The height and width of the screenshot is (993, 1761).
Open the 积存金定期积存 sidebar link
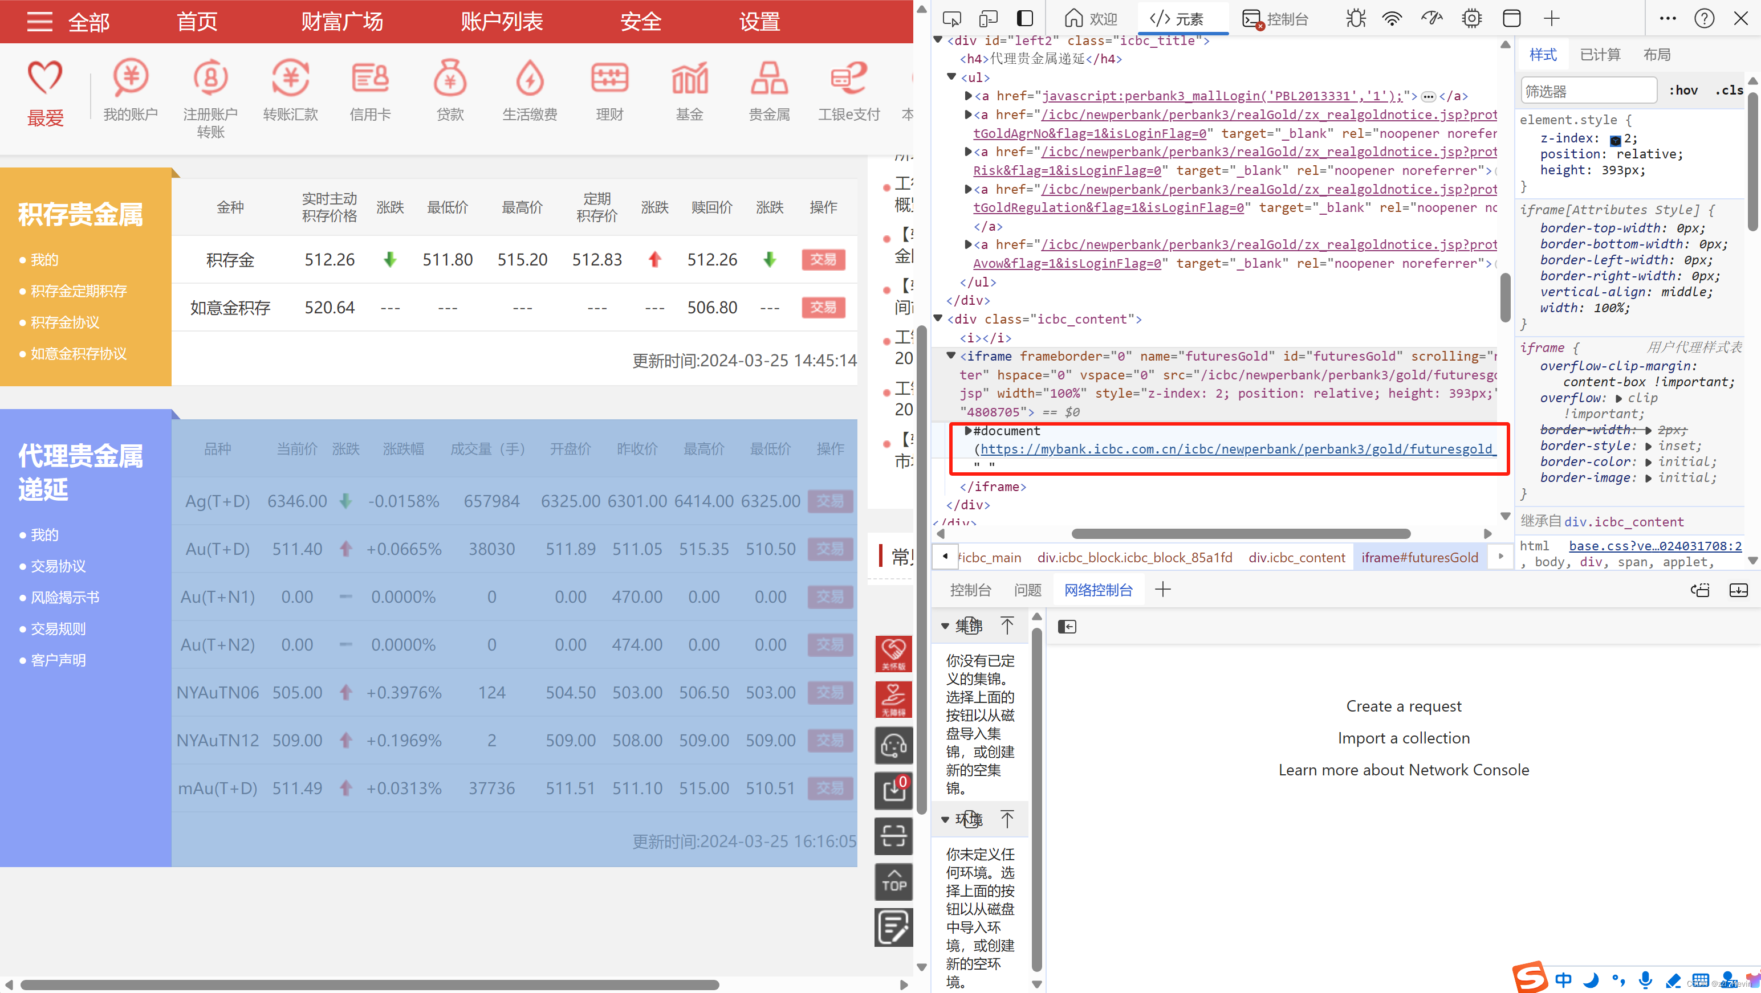(79, 291)
